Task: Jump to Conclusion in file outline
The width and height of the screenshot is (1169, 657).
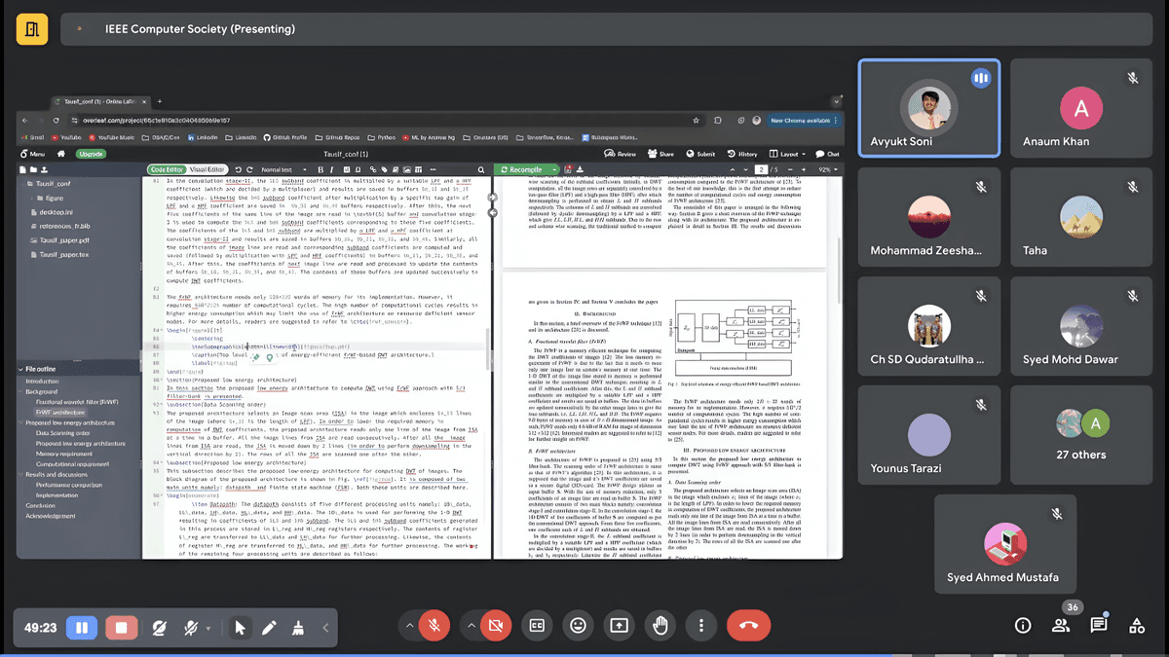Action: 40,505
